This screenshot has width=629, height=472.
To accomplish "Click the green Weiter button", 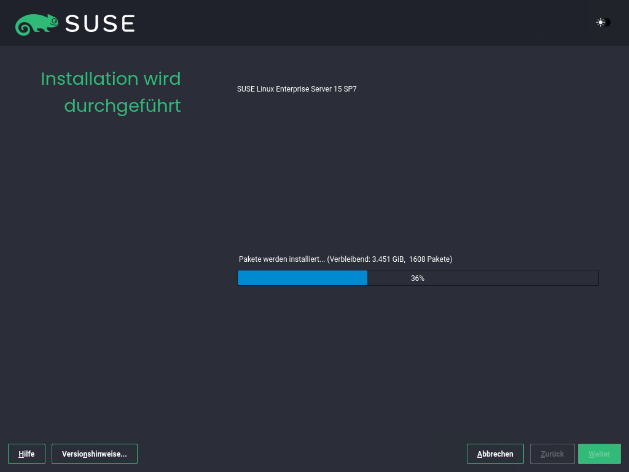I will coord(600,454).
